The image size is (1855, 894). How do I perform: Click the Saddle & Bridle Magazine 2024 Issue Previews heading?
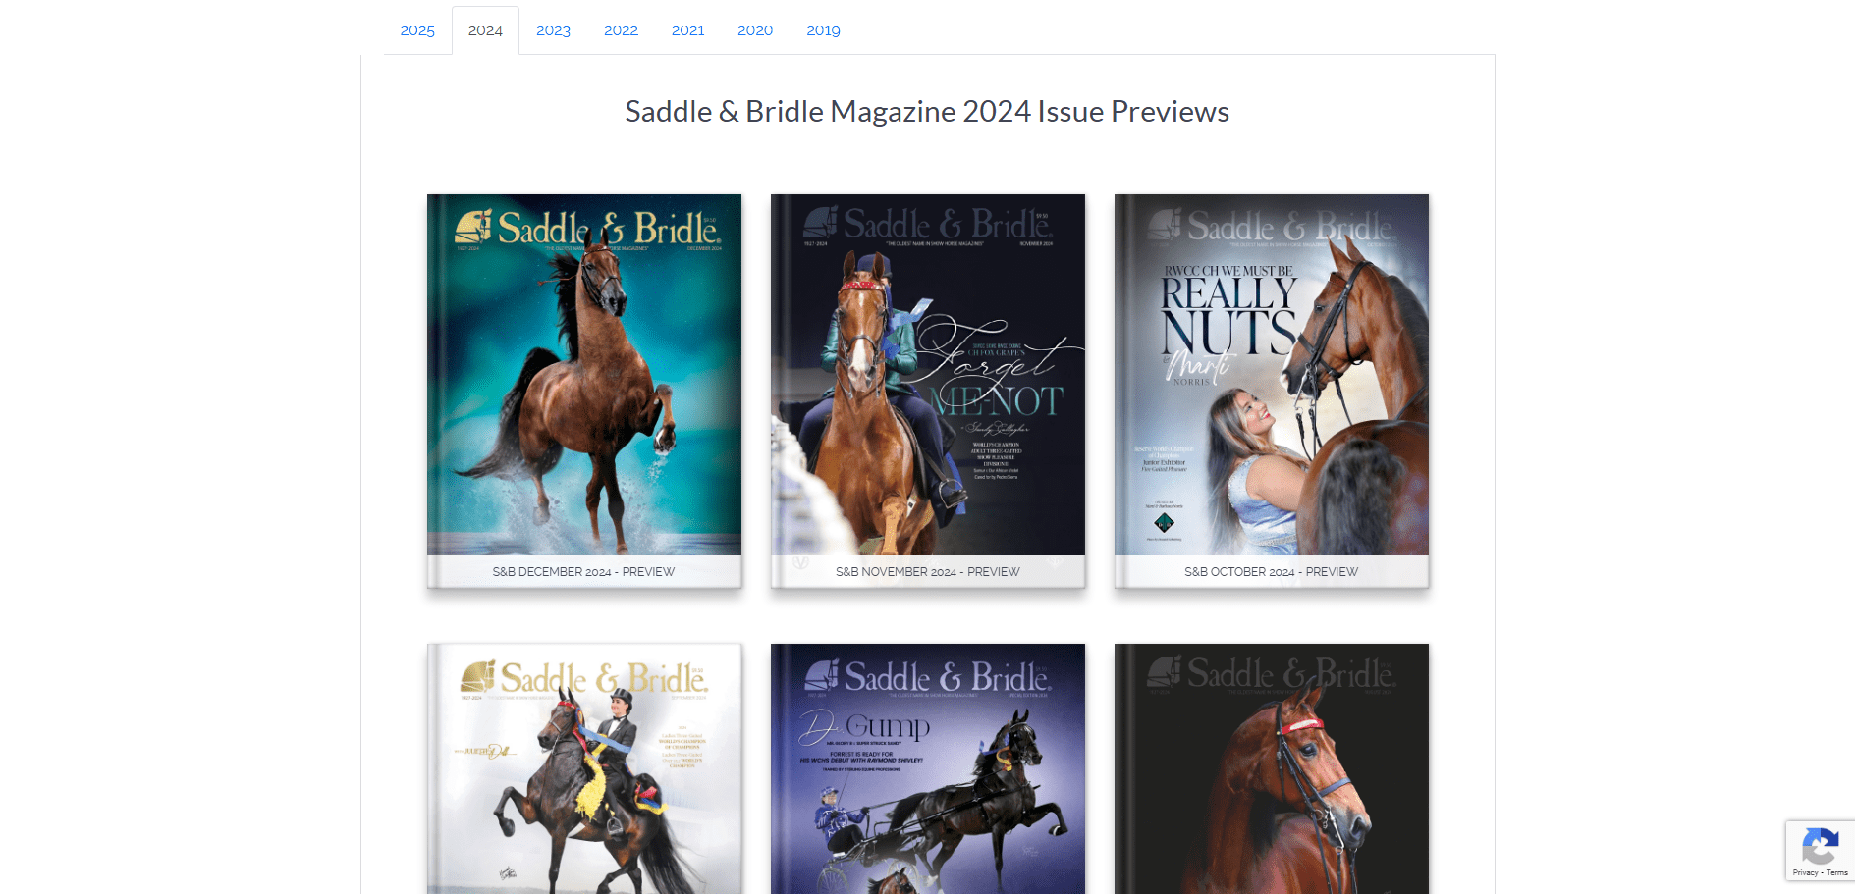(x=927, y=112)
